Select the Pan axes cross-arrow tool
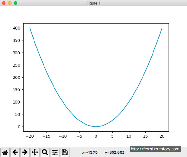Screen dimensions: 187x157 coord(35,152)
